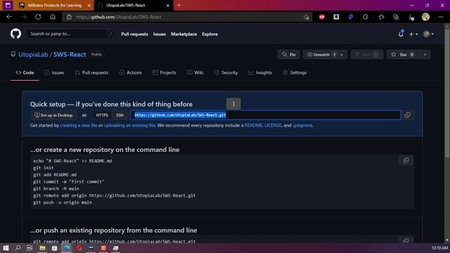450x253 pixels.
Task: Open Explore in top navigation
Action: pyautogui.click(x=210, y=34)
